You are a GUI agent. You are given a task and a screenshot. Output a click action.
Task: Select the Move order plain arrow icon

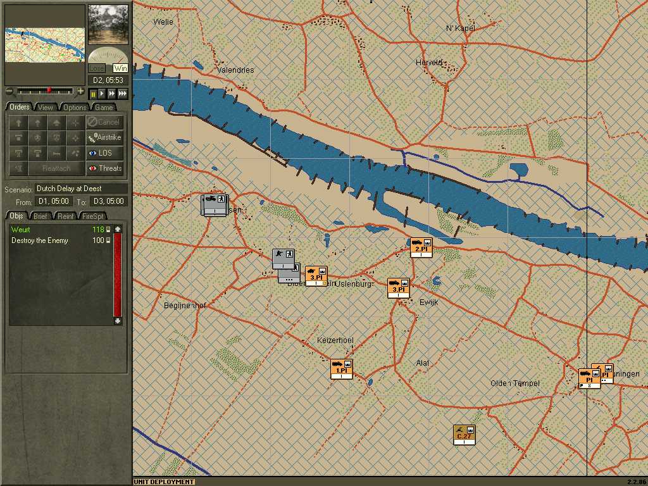point(18,122)
